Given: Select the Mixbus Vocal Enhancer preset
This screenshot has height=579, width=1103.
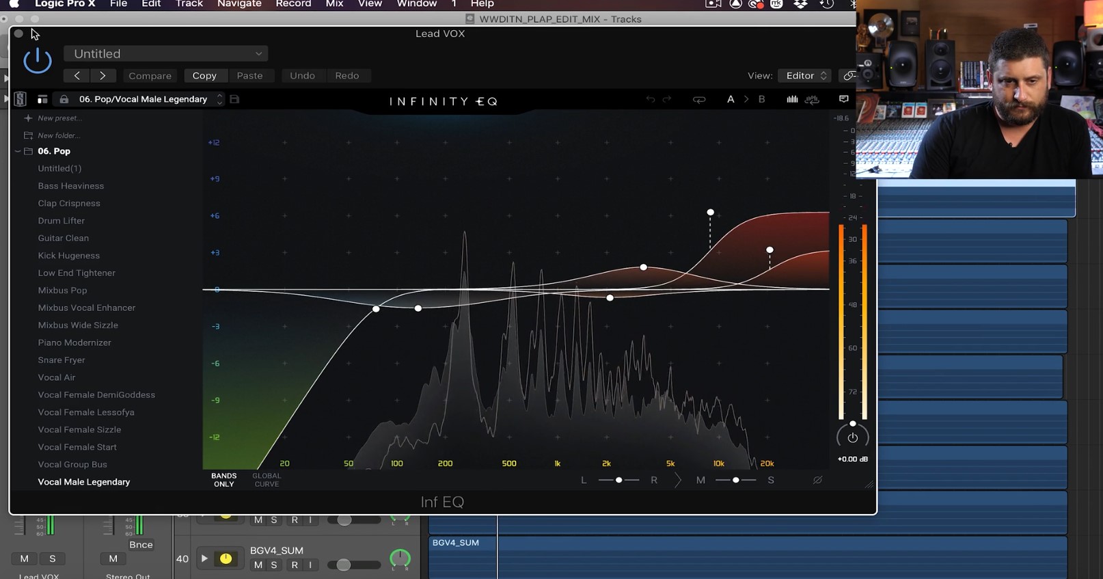Looking at the screenshot, I should [x=87, y=308].
